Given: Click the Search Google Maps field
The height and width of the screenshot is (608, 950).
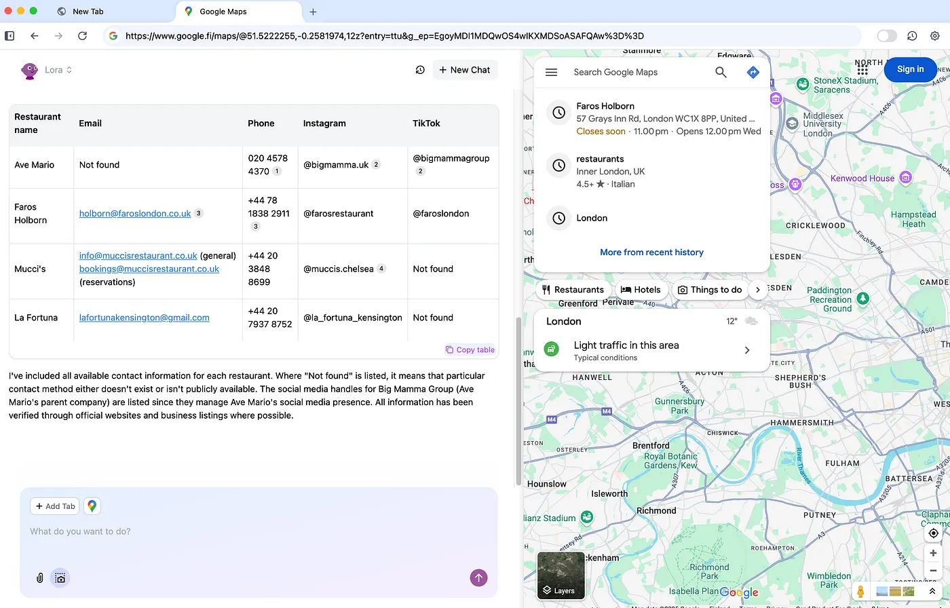Looking at the screenshot, I should pos(638,72).
